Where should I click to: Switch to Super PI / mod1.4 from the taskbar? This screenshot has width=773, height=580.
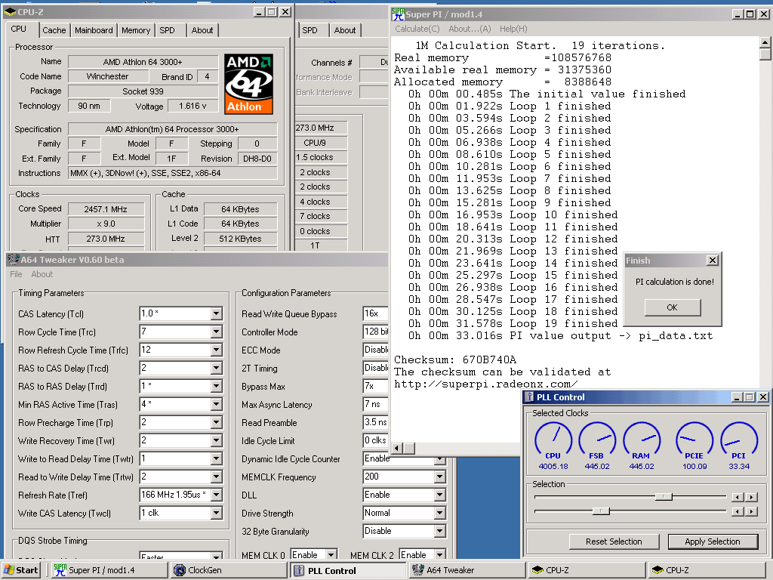pyautogui.click(x=109, y=570)
